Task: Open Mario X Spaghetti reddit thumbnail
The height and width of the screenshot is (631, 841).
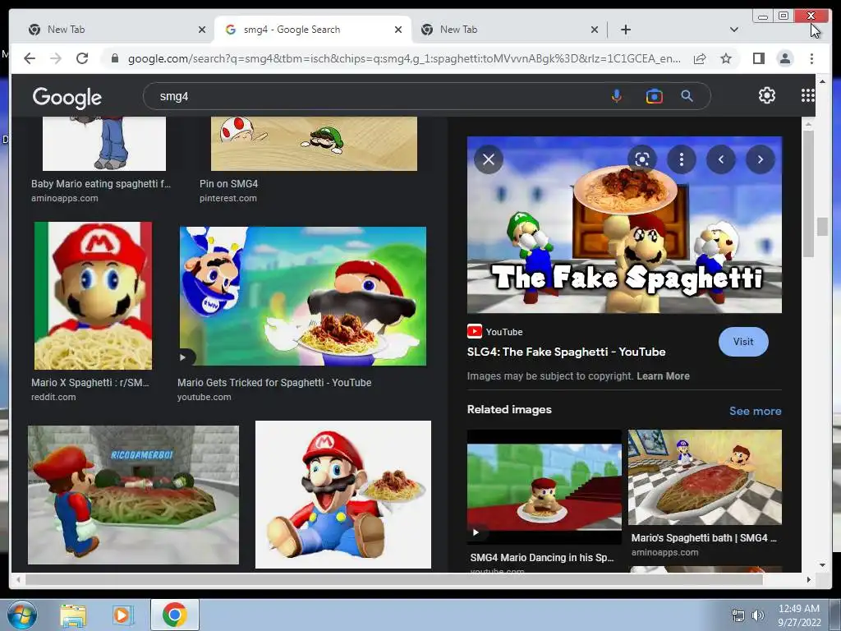Action: [93, 296]
